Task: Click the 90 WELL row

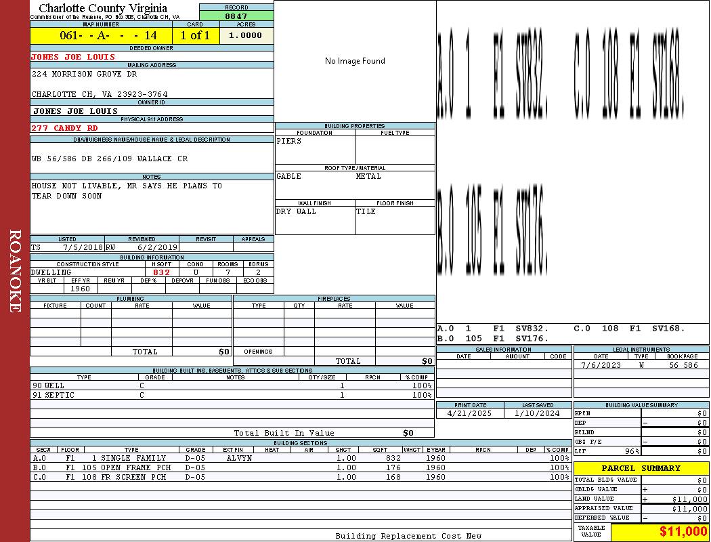Action: (x=232, y=385)
